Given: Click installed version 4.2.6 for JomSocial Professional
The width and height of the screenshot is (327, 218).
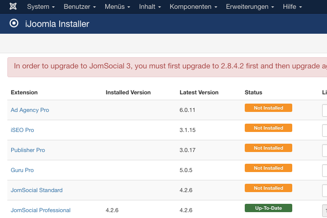Looking at the screenshot, I should coord(112,210).
